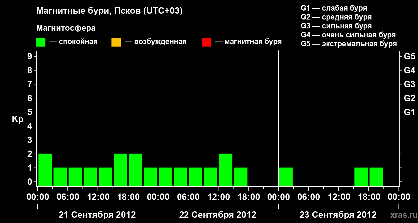Click the '21 Сентября 2012' date label

[x=97, y=215]
